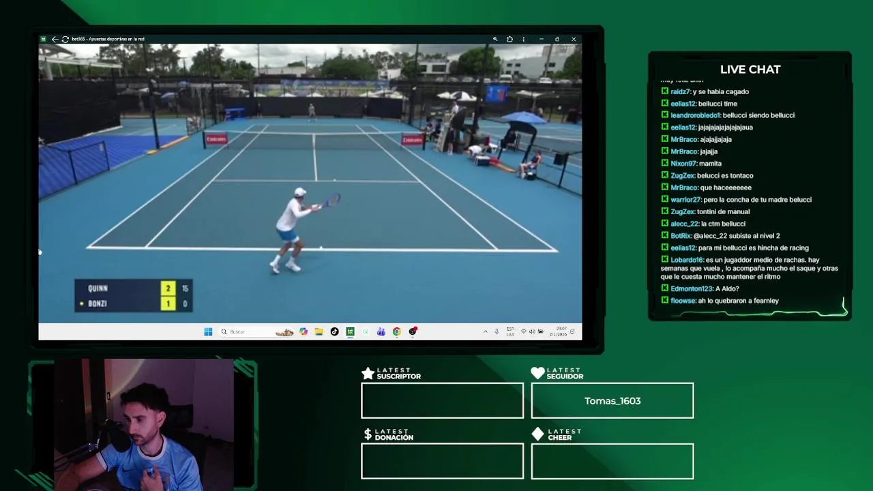Select chat message "bellucci time"
This screenshot has height=491, width=873.
pyautogui.click(x=717, y=104)
